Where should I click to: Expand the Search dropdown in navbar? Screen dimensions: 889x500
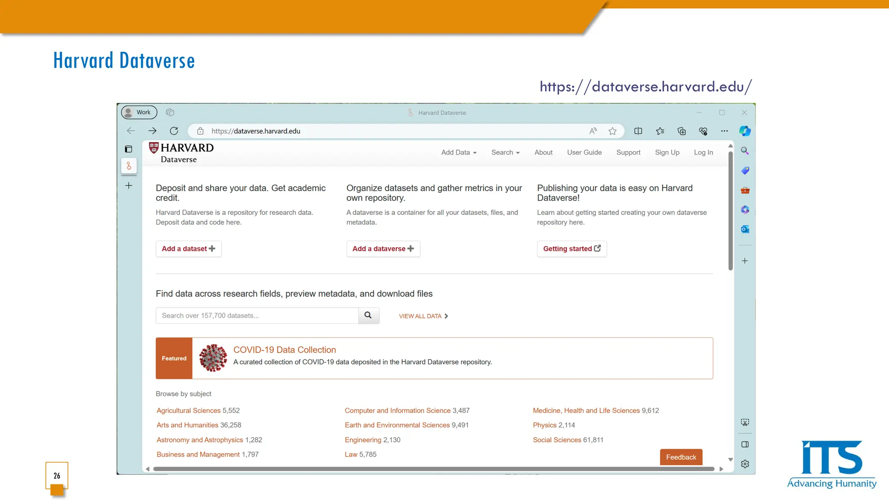[x=505, y=152]
